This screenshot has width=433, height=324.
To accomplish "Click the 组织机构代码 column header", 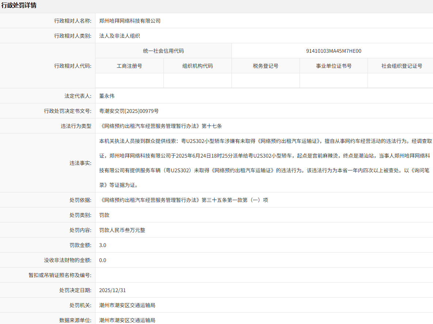I will coord(197,66).
